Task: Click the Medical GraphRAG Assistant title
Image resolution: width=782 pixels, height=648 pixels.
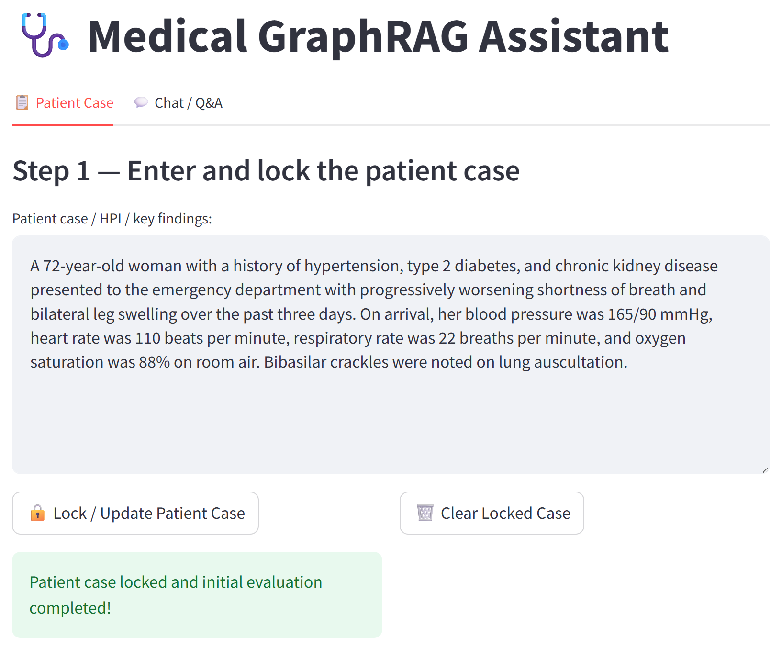Action: click(x=378, y=36)
